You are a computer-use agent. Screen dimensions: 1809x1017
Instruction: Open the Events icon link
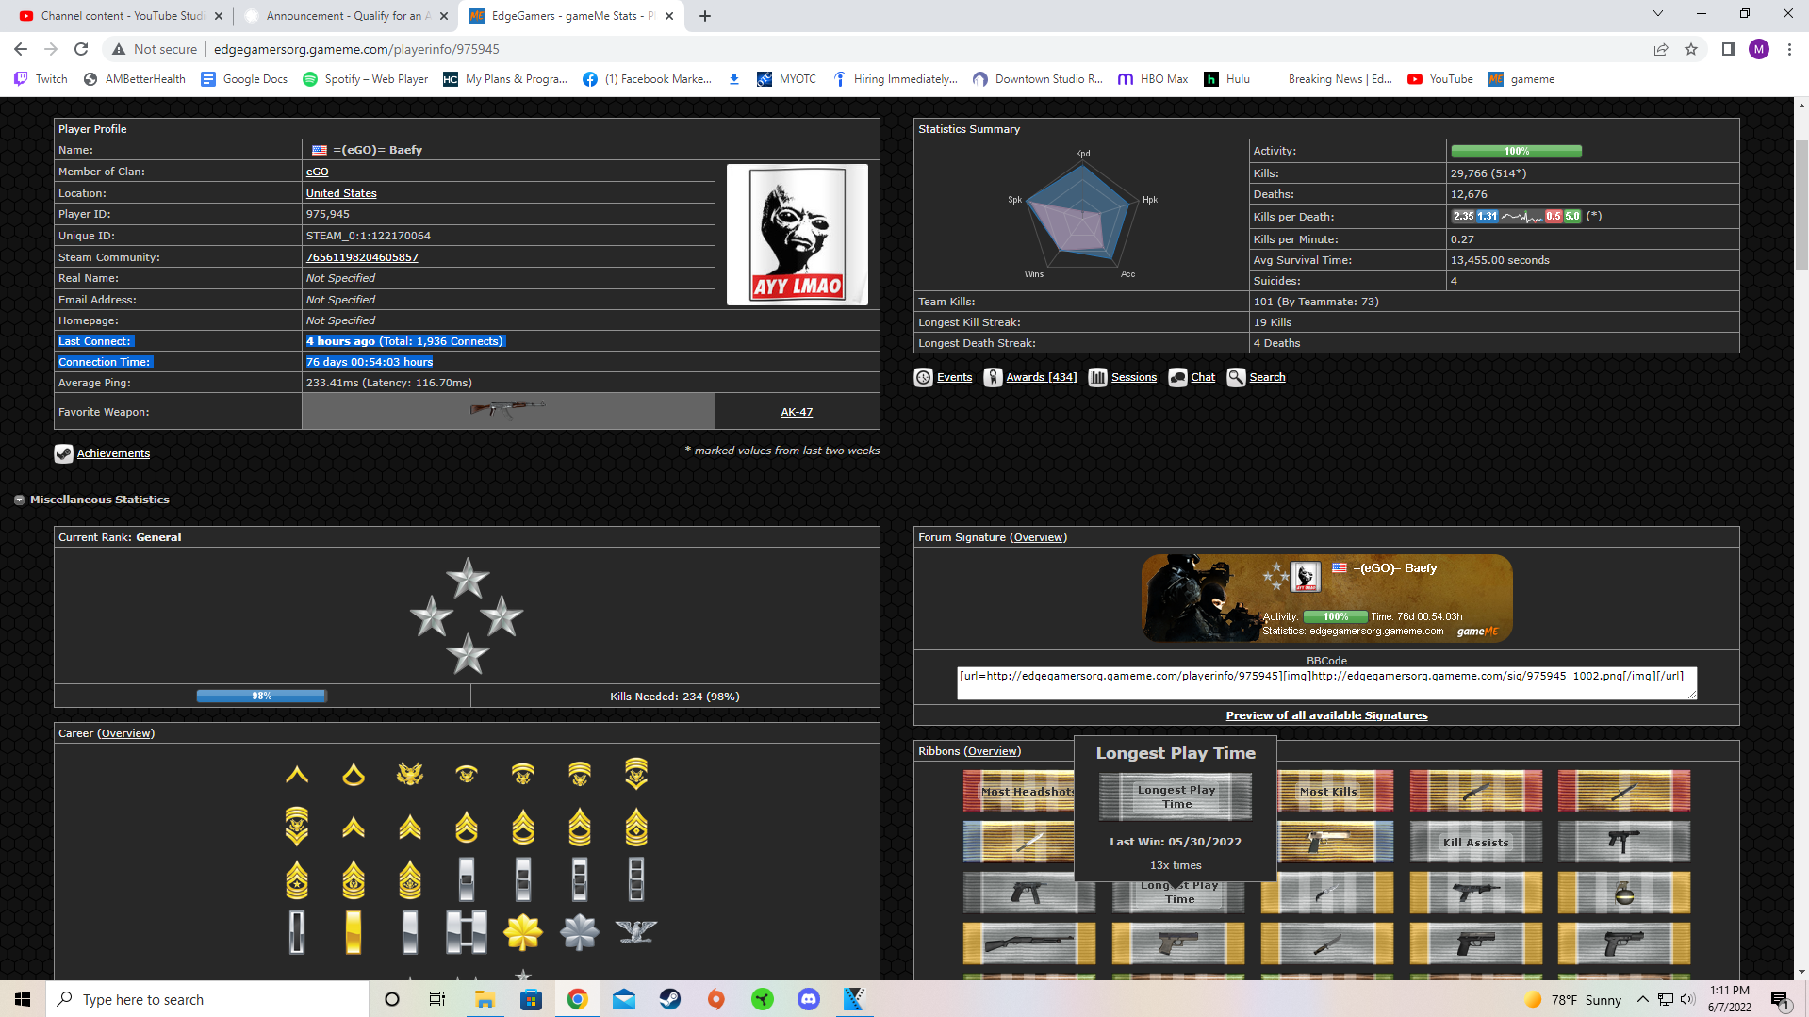[x=923, y=377]
